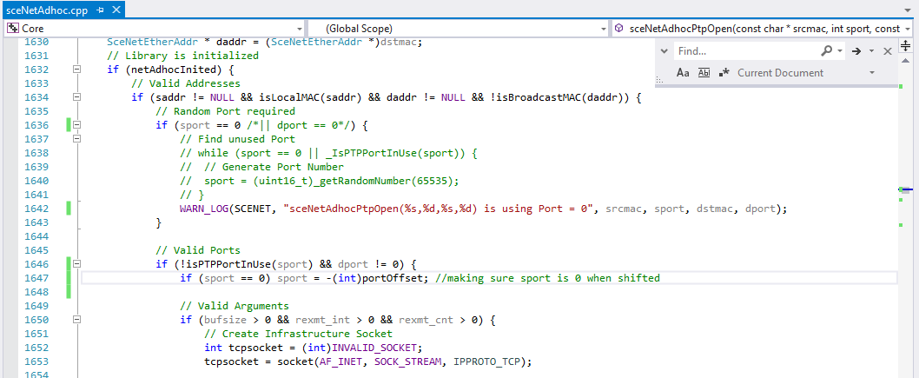Collapse the bufsize check block at line 1650
919x378 pixels.
tap(76, 320)
